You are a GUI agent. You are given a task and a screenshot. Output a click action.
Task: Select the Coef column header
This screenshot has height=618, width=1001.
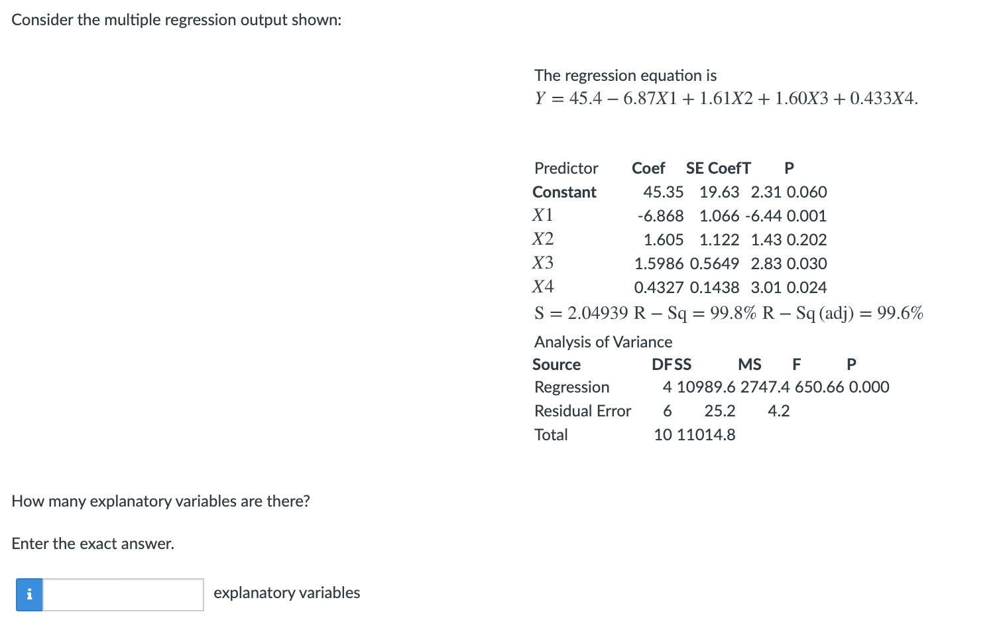(x=648, y=168)
